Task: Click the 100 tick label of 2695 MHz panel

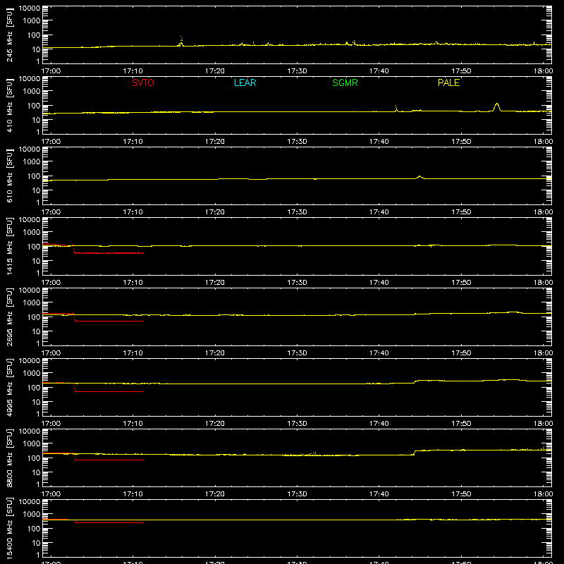Action: 34,317
